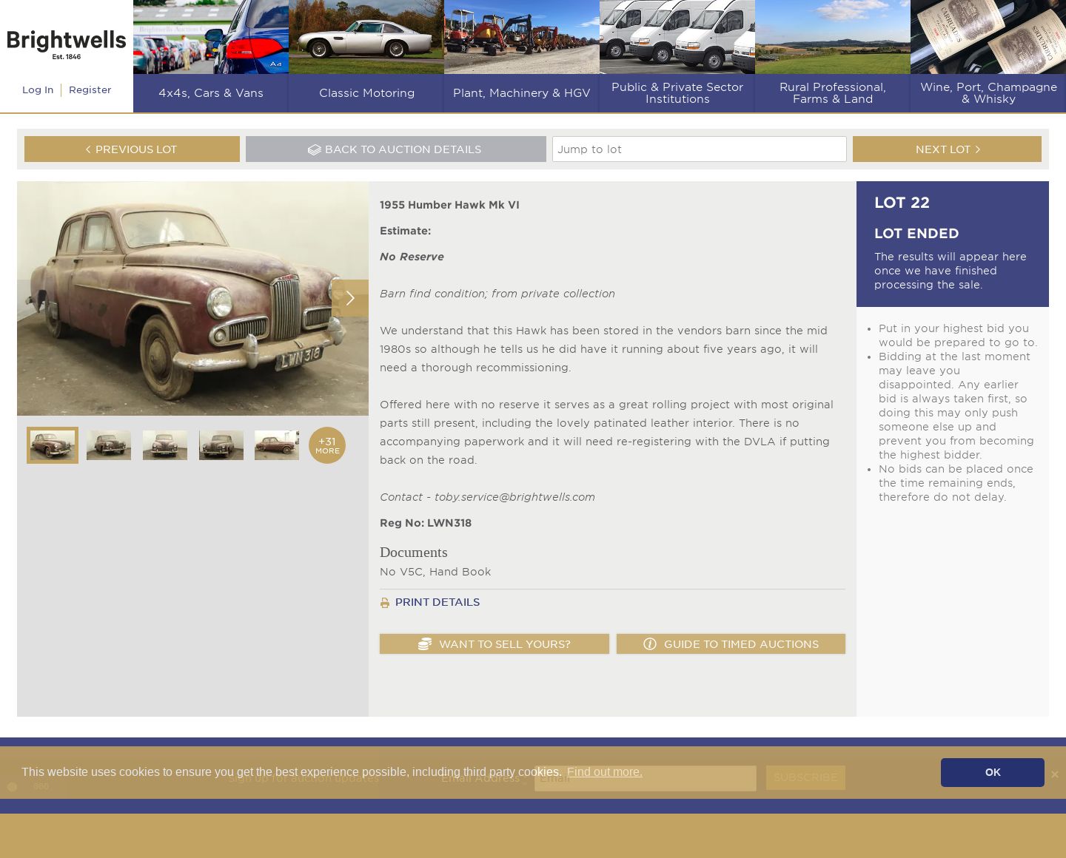The image size is (1066, 858).
Task: Select the LOT ENDED status text
Action: click(x=916, y=234)
